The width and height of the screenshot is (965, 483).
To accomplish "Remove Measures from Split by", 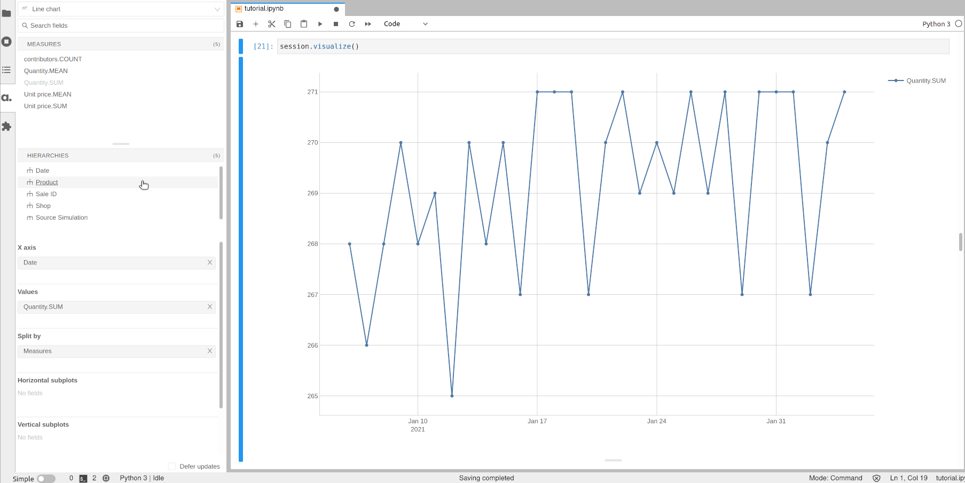I will (210, 351).
